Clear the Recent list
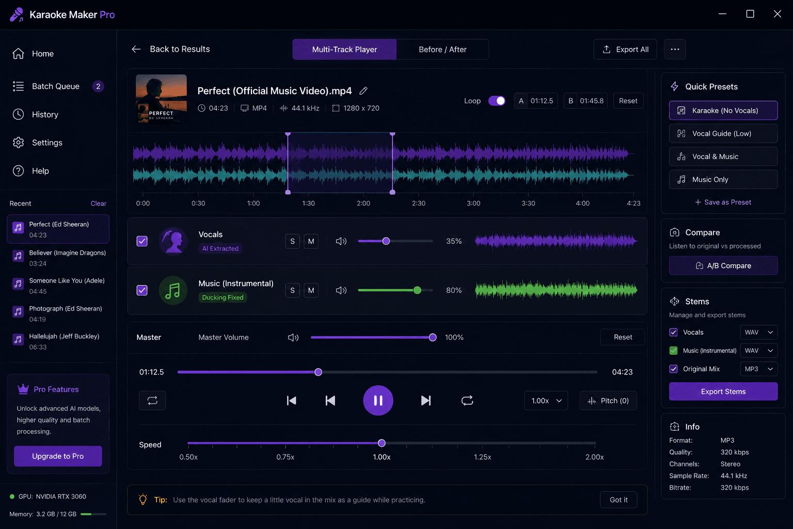 [98, 204]
